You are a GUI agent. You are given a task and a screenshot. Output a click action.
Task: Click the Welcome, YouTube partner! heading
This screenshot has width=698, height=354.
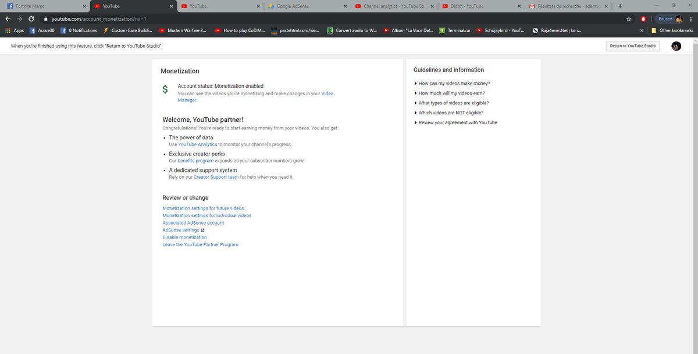tap(203, 120)
